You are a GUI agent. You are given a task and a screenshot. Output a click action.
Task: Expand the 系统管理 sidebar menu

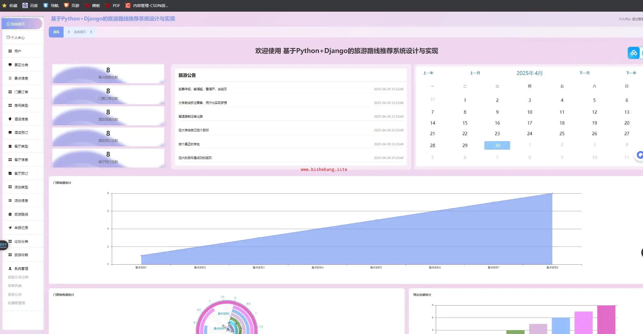pos(21,268)
